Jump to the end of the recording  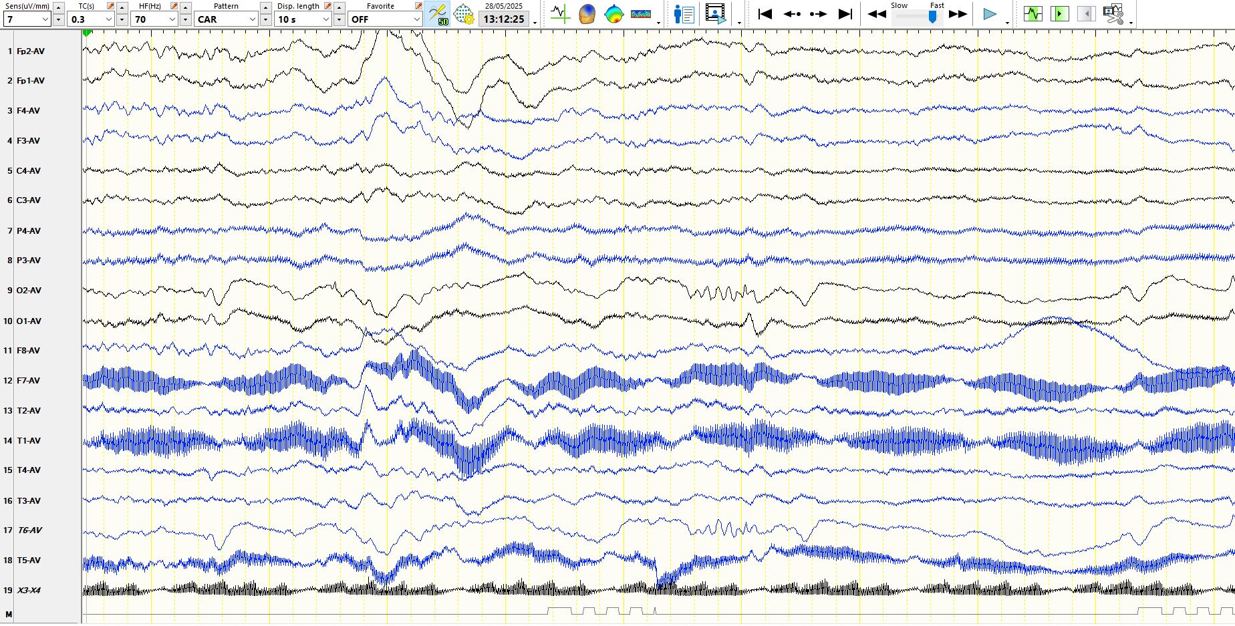click(845, 14)
